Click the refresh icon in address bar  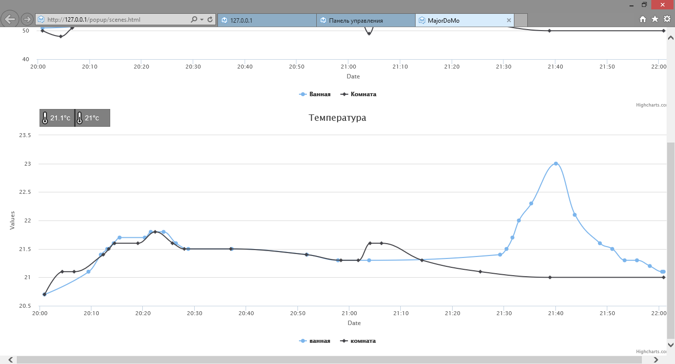click(x=210, y=20)
